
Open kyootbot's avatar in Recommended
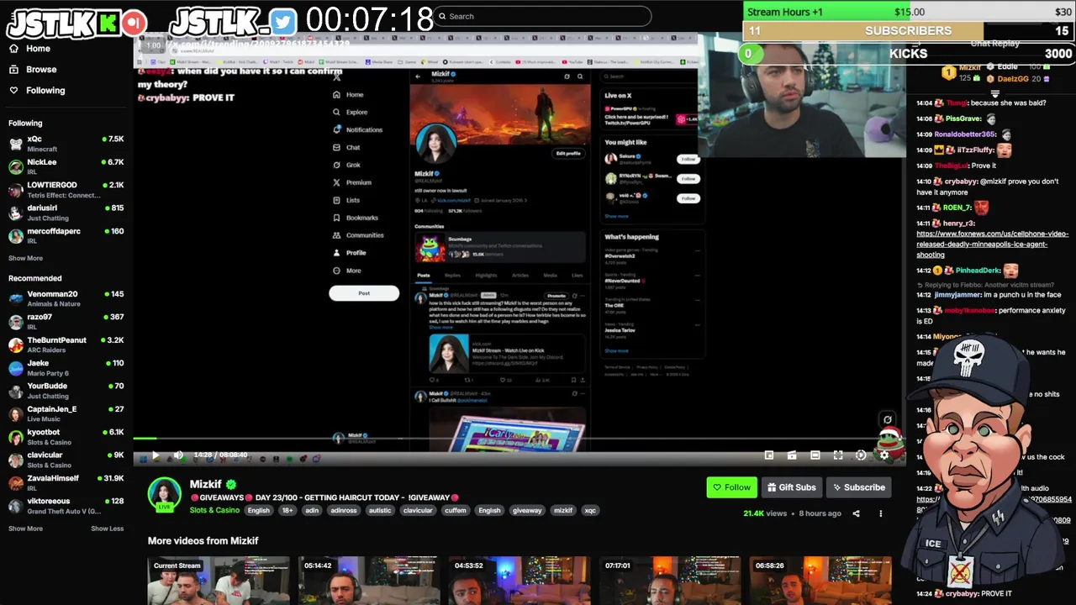click(x=16, y=437)
